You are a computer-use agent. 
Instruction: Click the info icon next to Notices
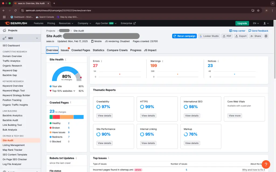[218, 61]
